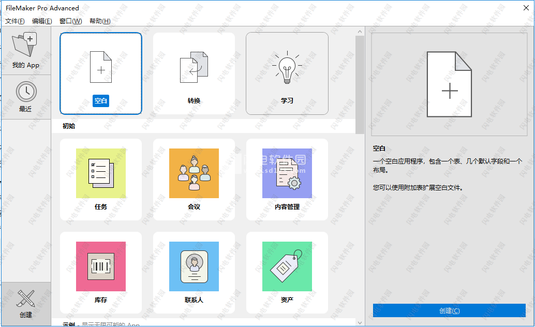Close the FileMaker Pro Advanced window

click(526, 8)
